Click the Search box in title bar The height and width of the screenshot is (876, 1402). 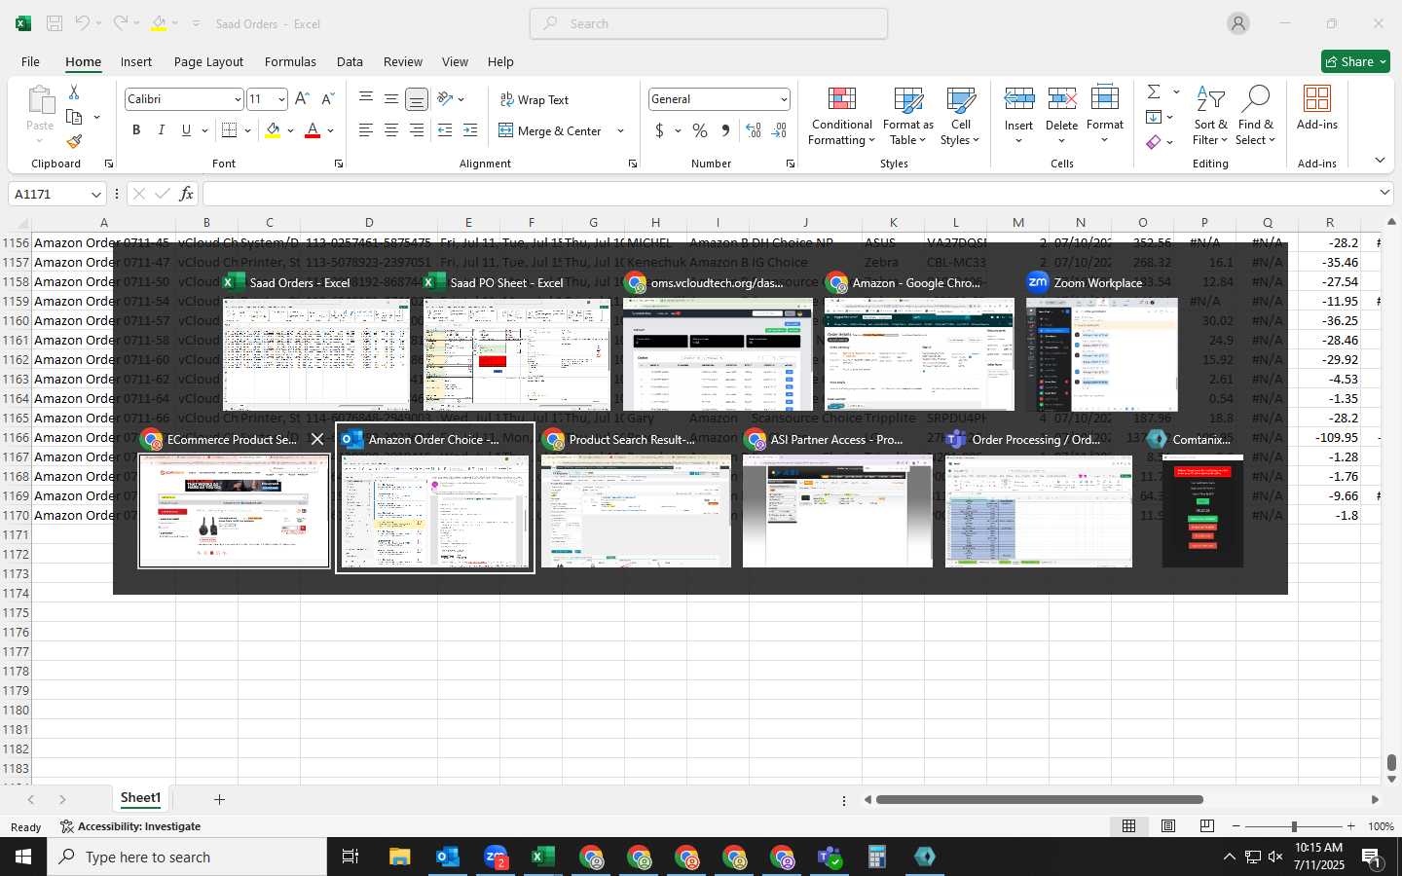coord(709,23)
